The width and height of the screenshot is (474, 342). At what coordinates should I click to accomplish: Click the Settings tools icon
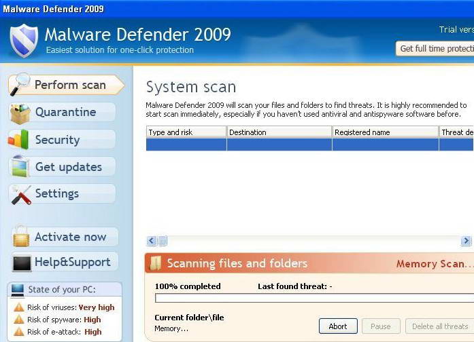(20, 194)
